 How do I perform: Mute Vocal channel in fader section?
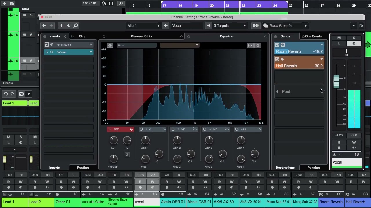point(339,38)
